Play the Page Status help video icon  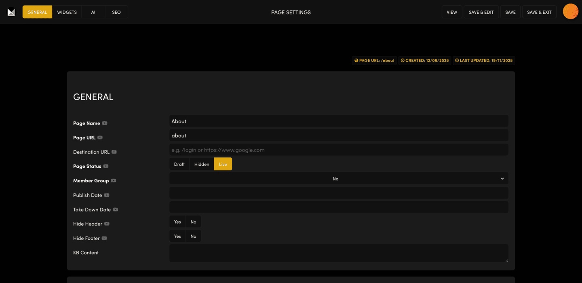coord(106,166)
